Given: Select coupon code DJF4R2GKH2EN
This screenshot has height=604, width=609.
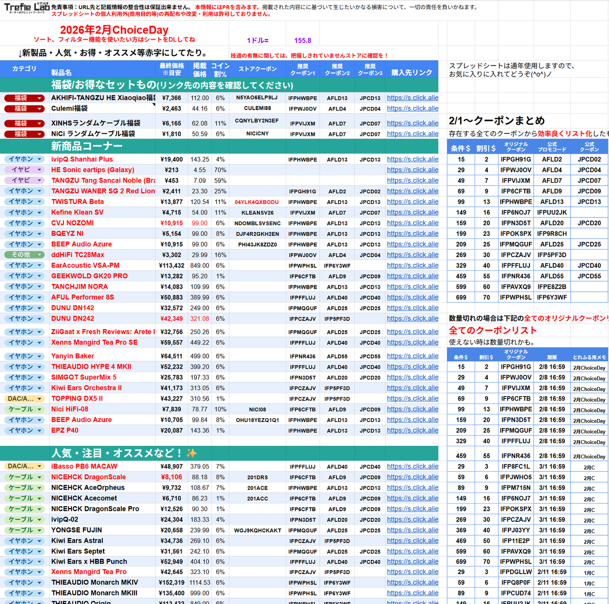Looking at the screenshot, I should [x=257, y=234].
